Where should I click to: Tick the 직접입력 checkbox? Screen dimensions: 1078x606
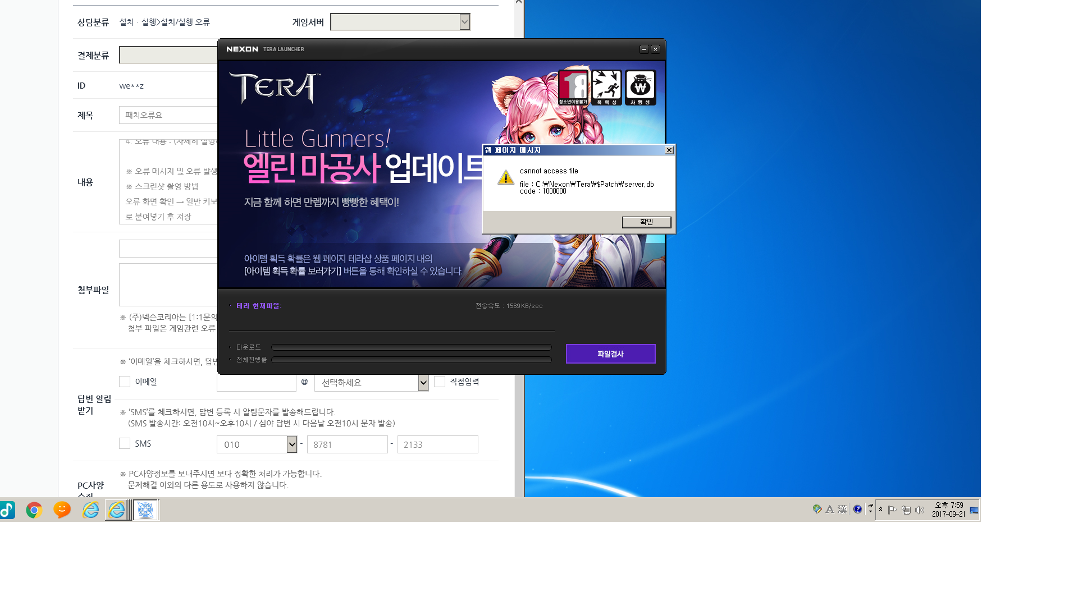tap(440, 382)
